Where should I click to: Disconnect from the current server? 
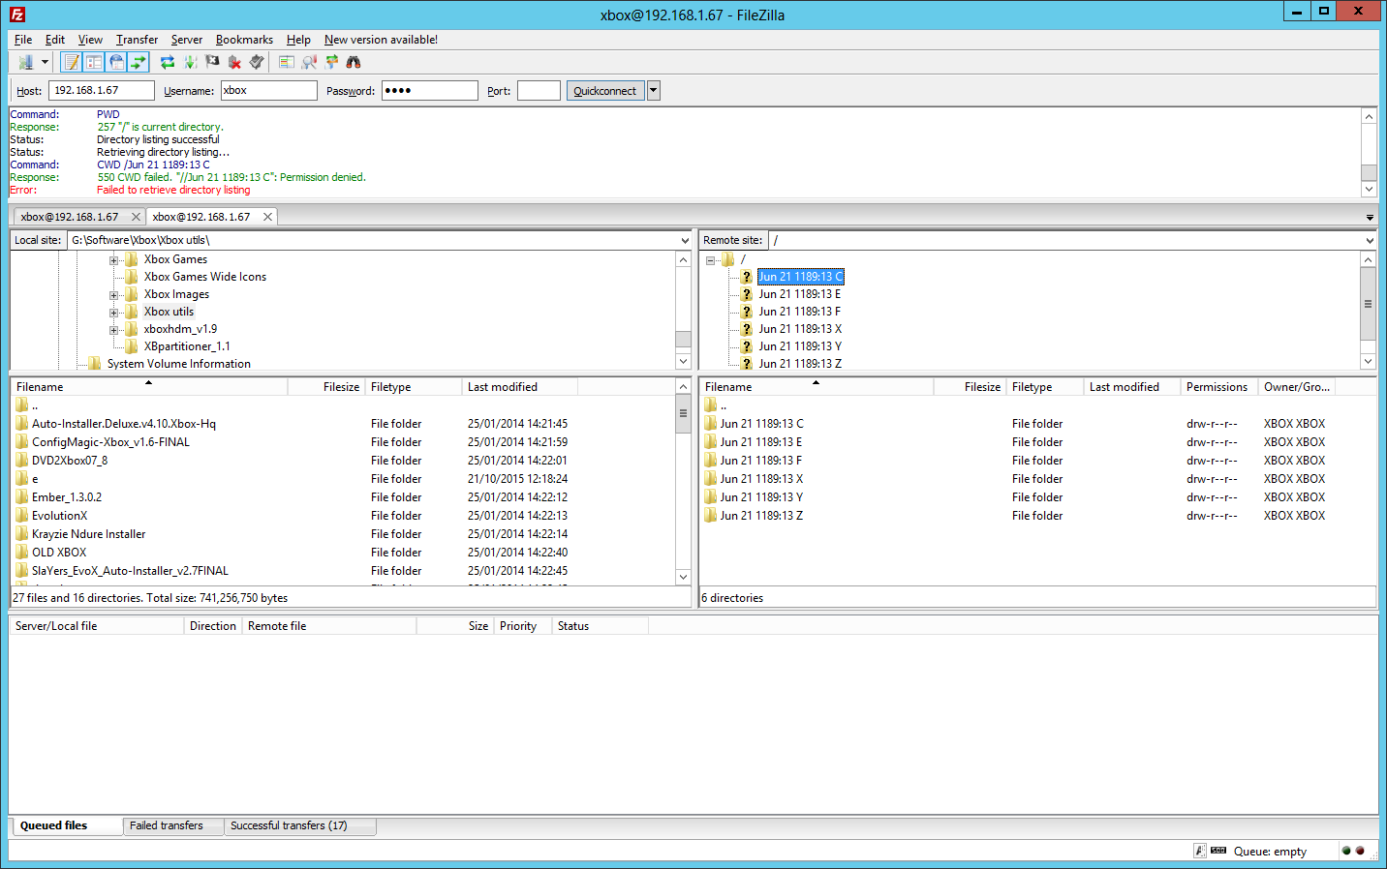pos(234,62)
